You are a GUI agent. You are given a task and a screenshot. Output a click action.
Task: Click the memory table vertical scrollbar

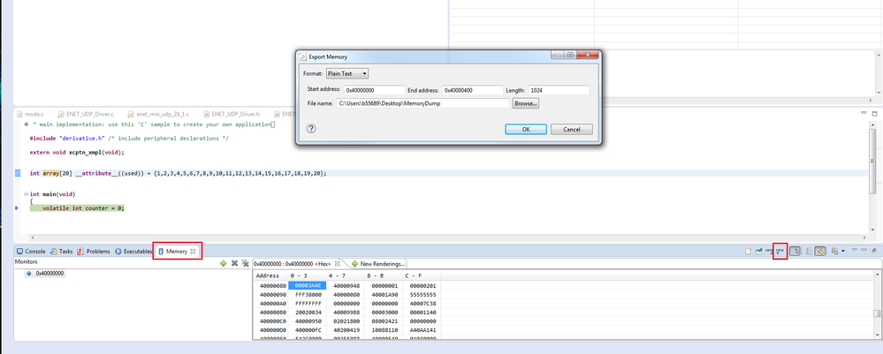click(x=876, y=306)
